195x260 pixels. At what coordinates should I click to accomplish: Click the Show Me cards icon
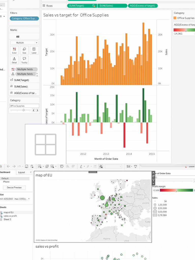point(128,166)
